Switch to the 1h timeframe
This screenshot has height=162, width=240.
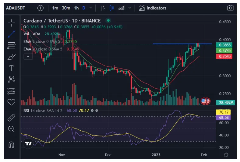click(76, 8)
